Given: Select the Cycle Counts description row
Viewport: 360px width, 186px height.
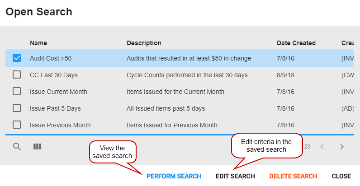Looking at the screenshot, I should pyautogui.click(x=187, y=75).
